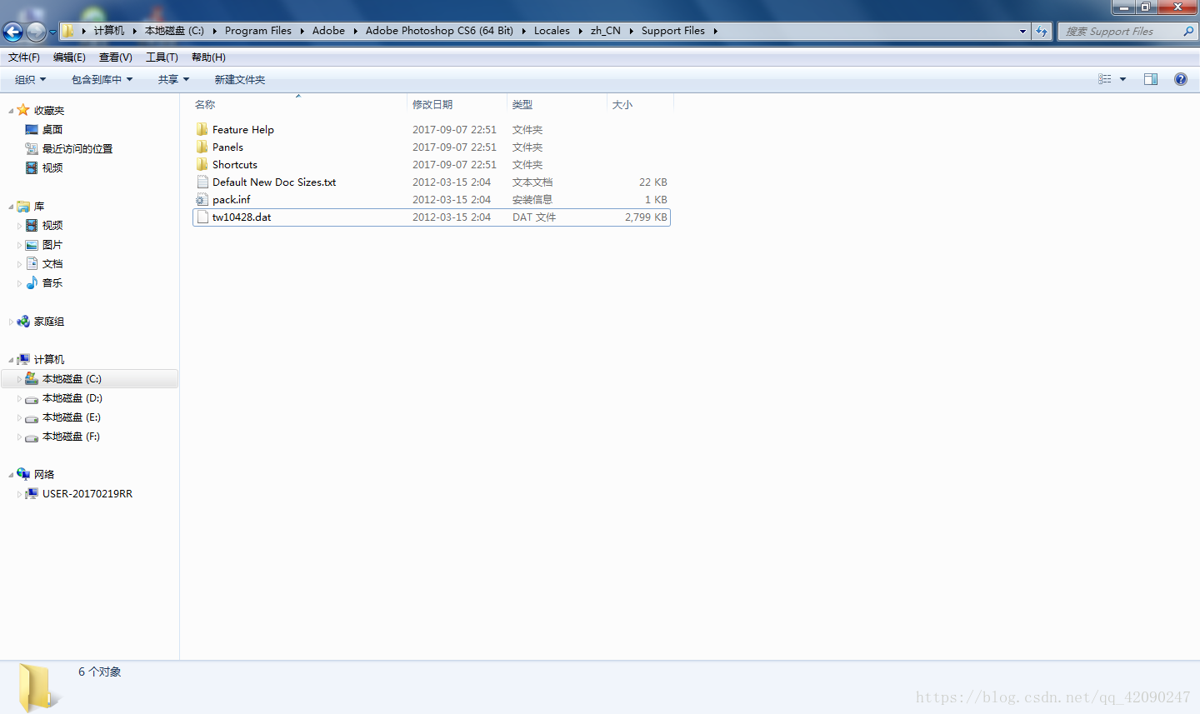This screenshot has width=1200, height=714.
Task: Click the 本地磁盘 (F:) drive icon
Action: tap(32, 437)
